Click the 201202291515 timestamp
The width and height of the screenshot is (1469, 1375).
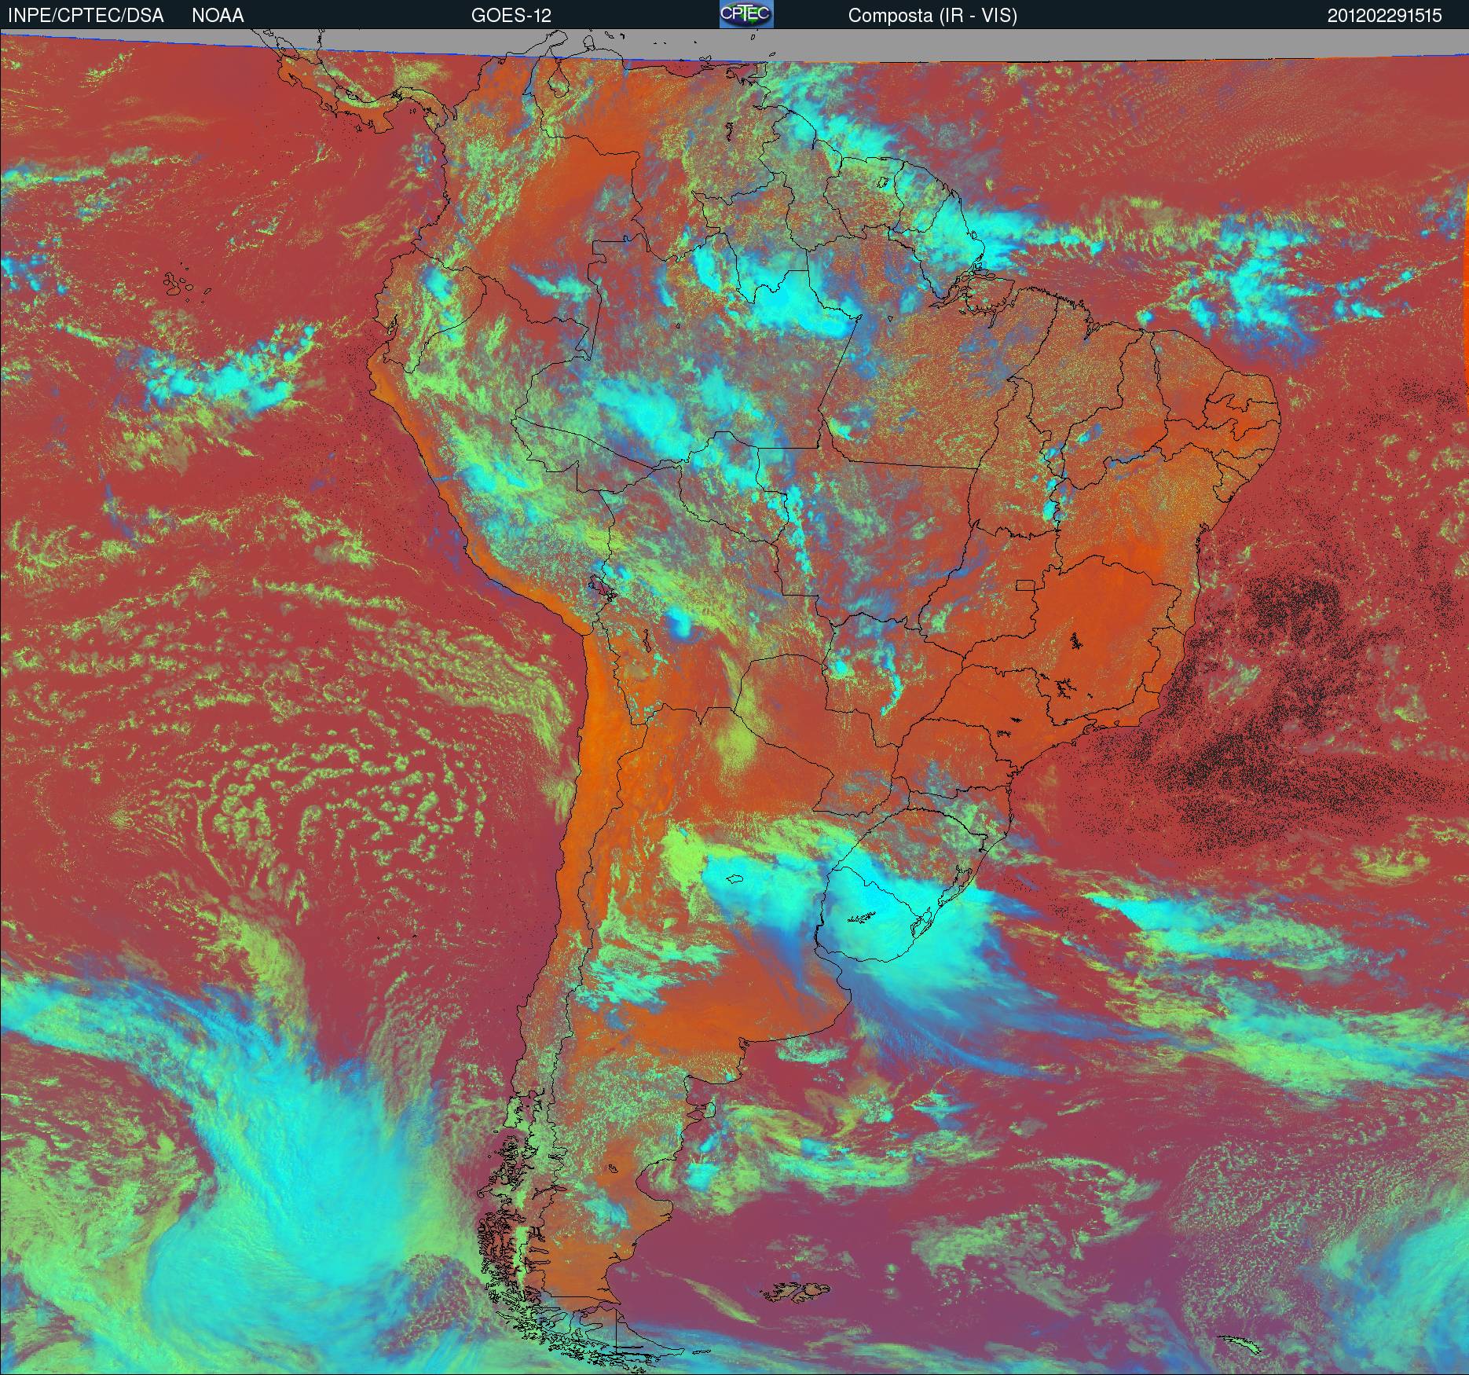1385,16
